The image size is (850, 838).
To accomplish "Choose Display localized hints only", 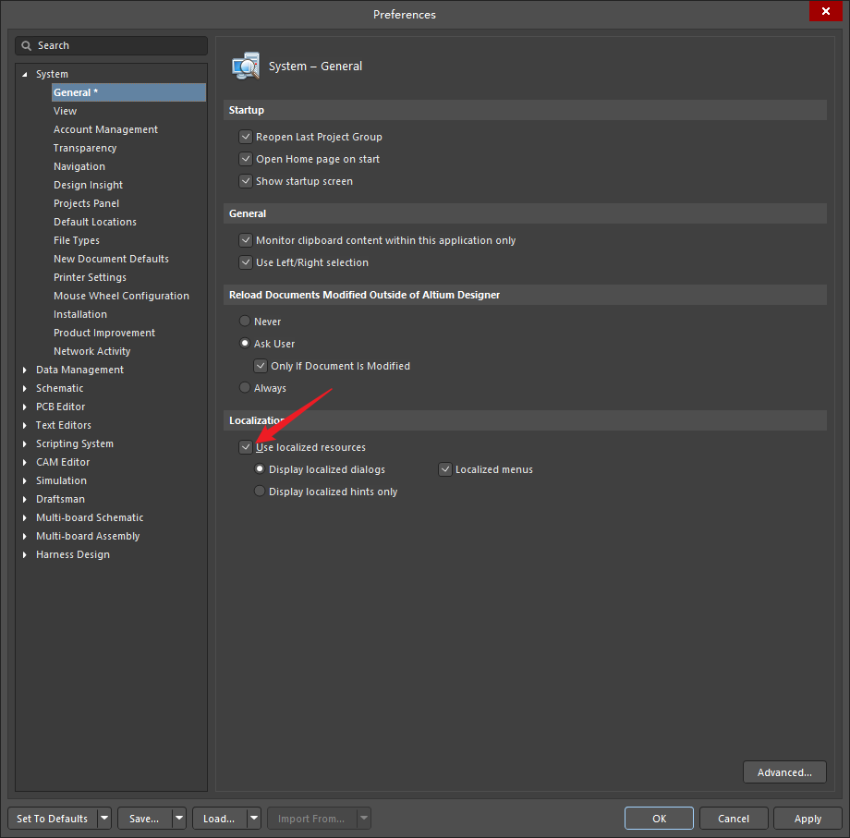I will point(260,492).
